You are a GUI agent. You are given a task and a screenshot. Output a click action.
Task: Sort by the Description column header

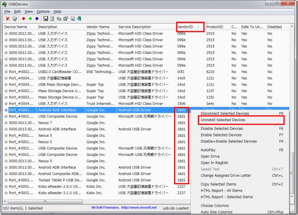pyautogui.click(x=61, y=27)
